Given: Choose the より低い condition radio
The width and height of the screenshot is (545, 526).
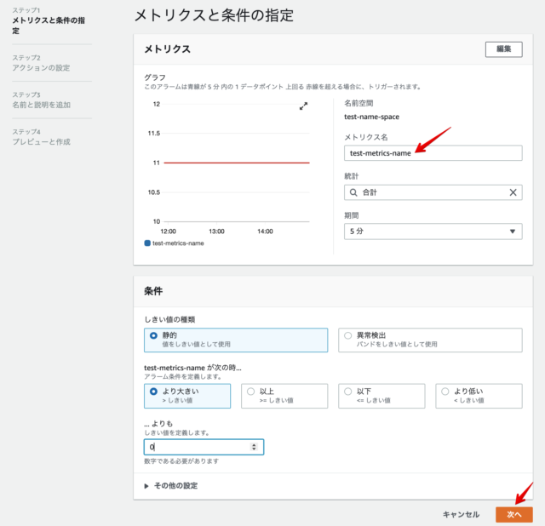Looking at the screenshot, I should pos(445,392).
